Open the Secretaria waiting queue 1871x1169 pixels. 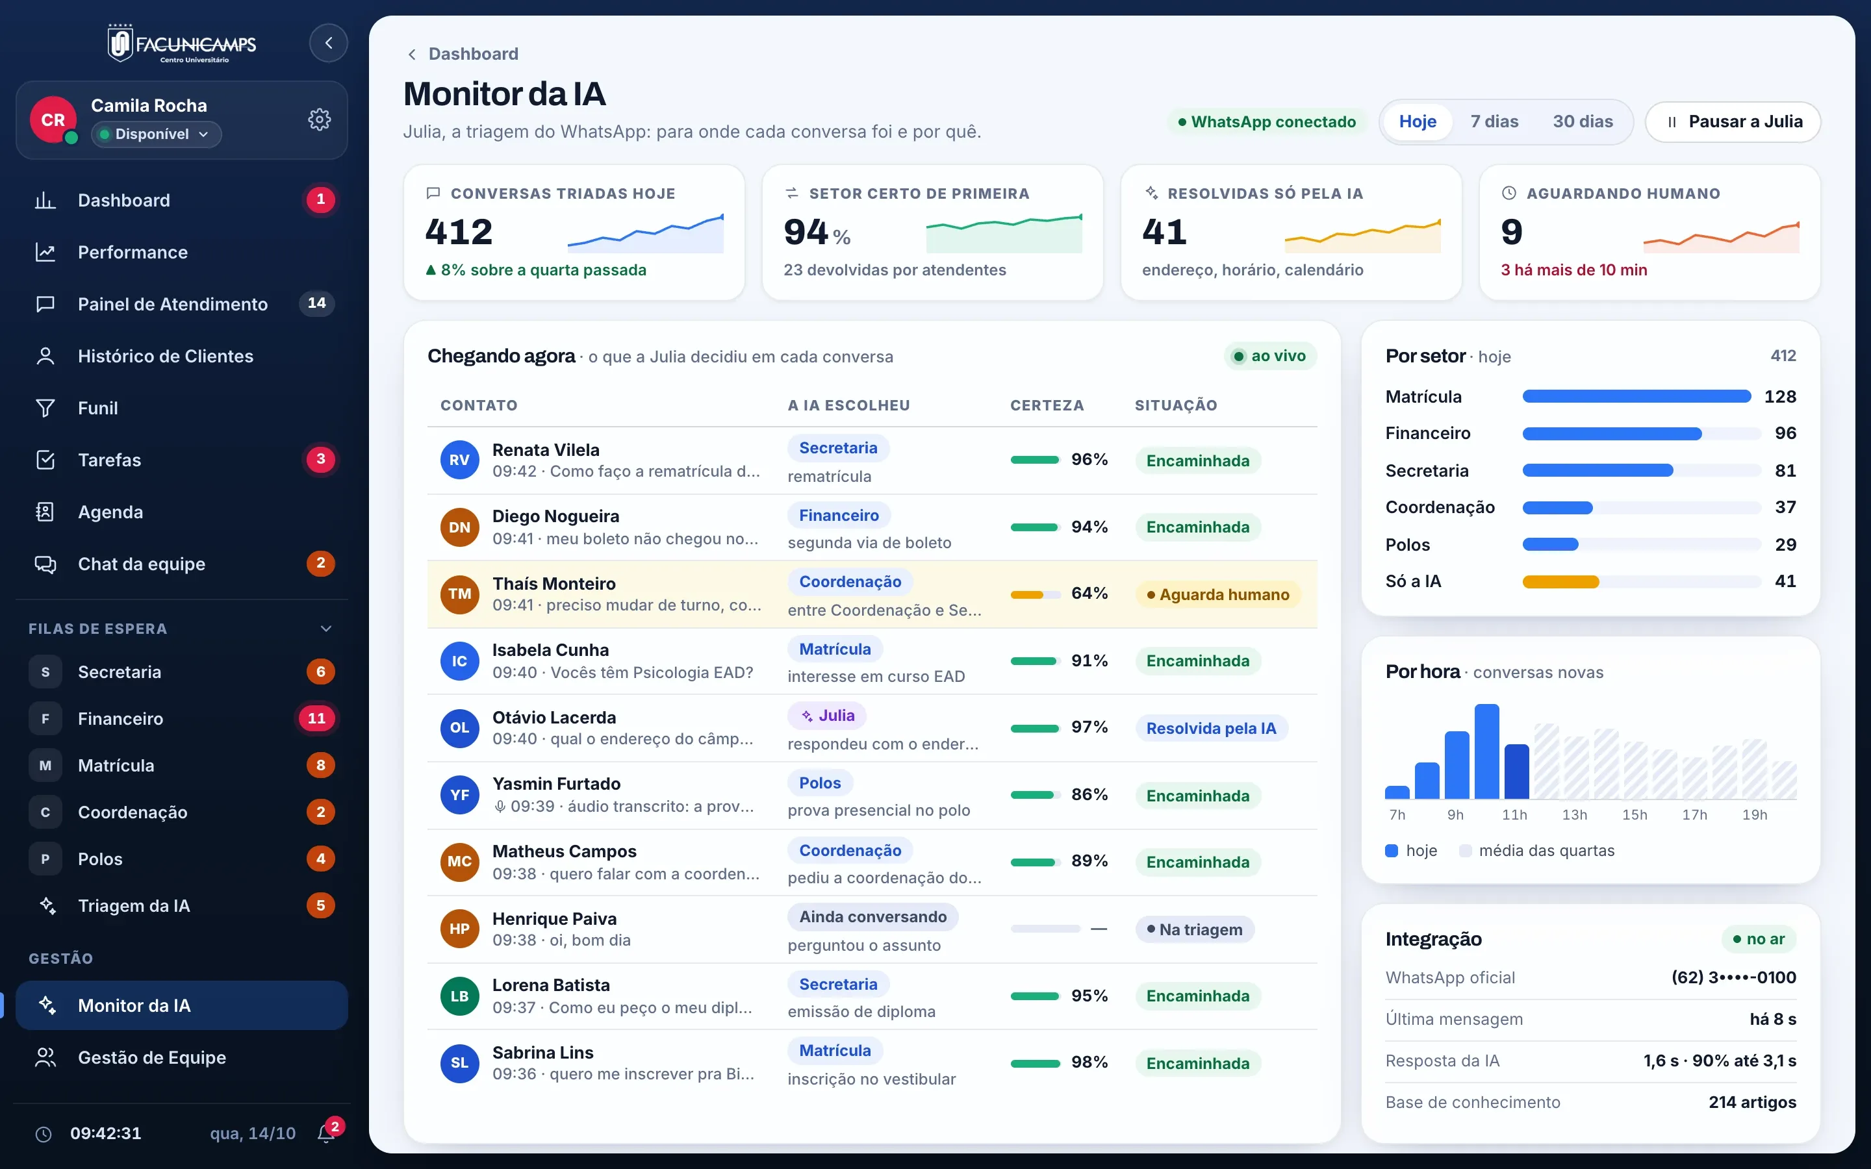tap(182, 672)
